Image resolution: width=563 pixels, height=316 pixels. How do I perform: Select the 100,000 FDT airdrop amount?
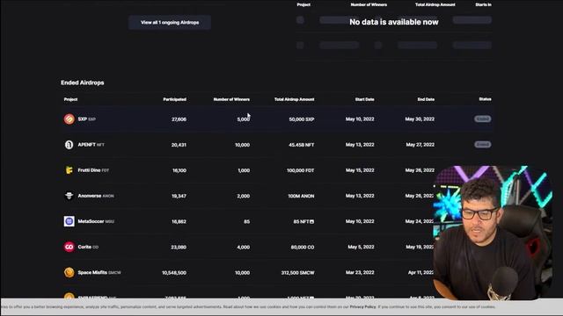pyautogui.click(x=301, y=170)
